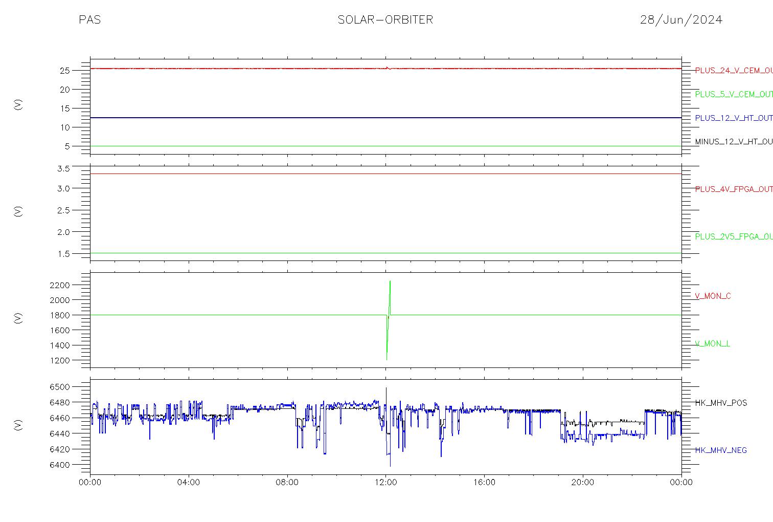This screenshot has height=522, width=773.
Task: Click the 6400 tick label of bottom panel
Action: click(x=60, y=465)
